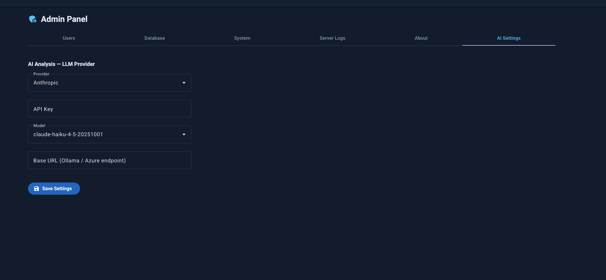View the Server Logs tab

pos(332,38)
